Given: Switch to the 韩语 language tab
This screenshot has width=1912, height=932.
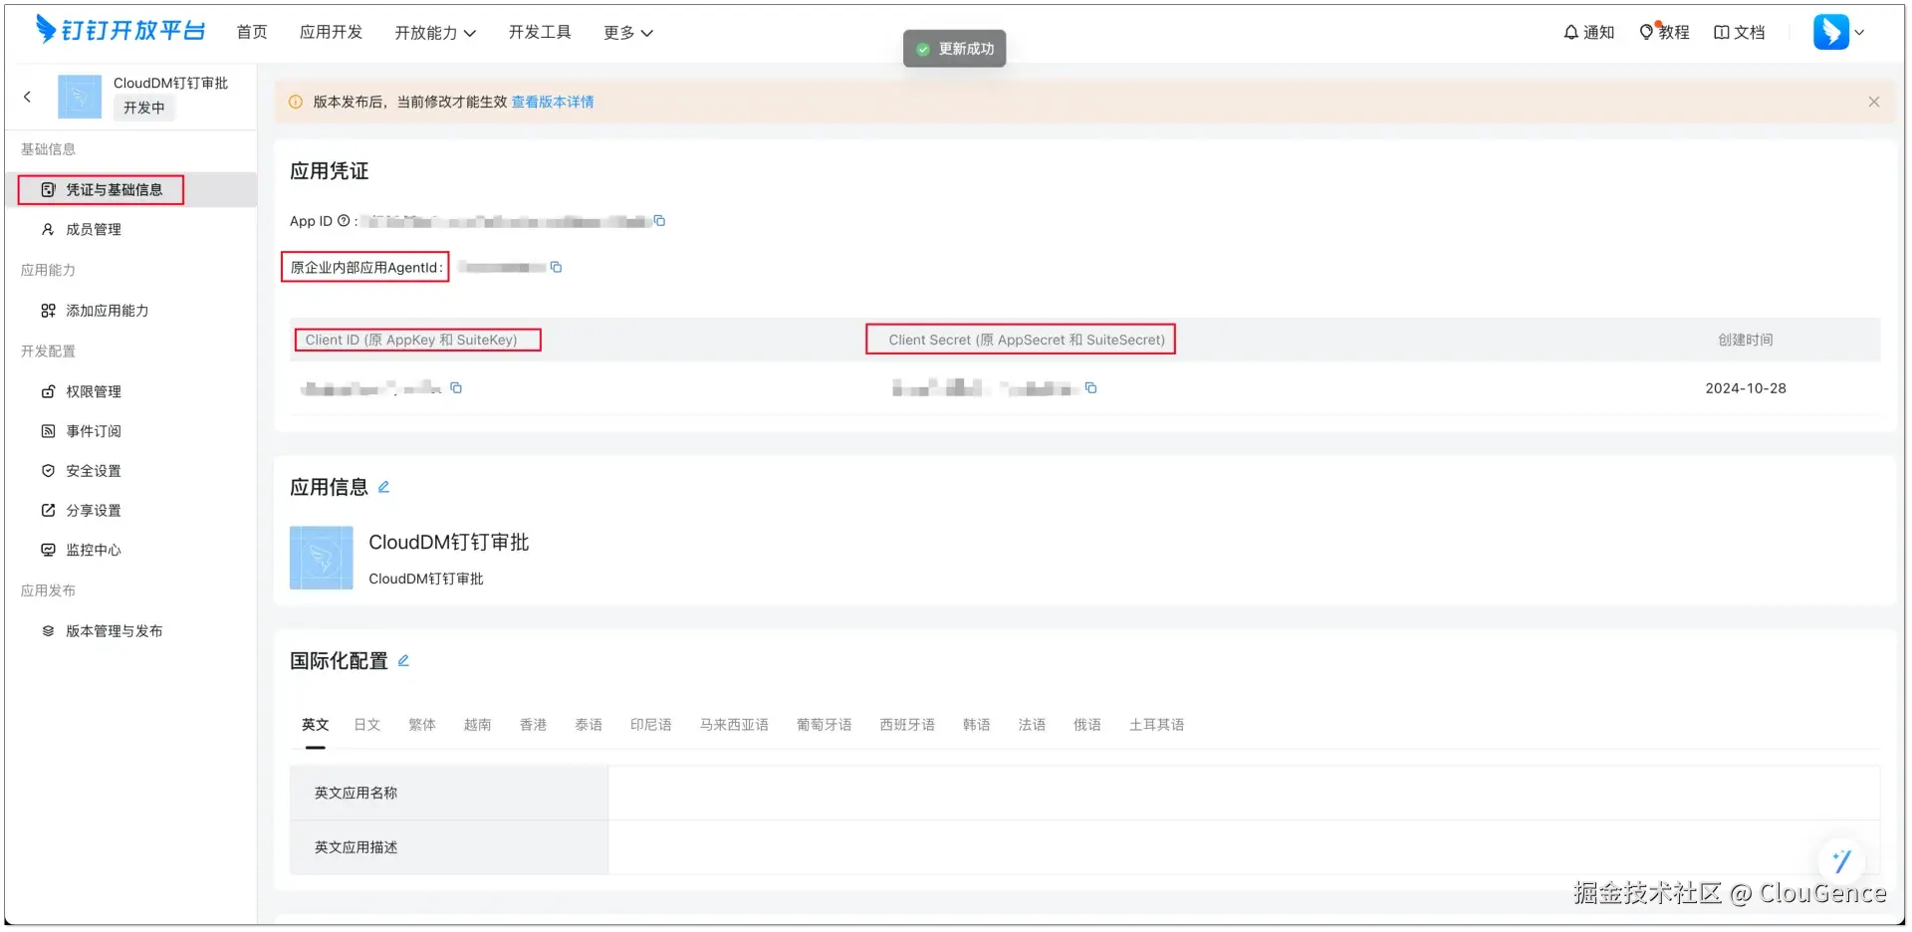Looking at the screenshot, I should pyautogui.click(x=977, y=725).
